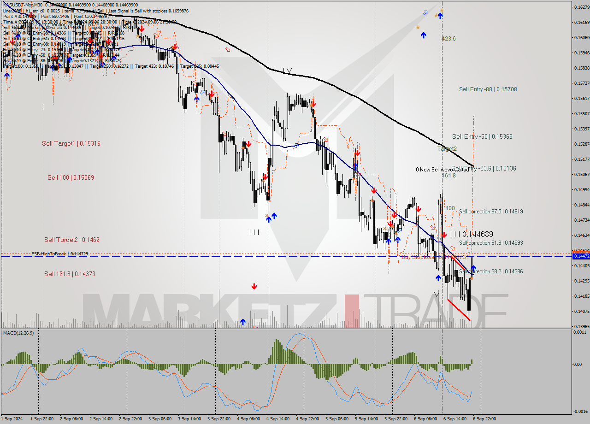
Task: Click the 'Sell Entry -88 | 0.15708' label
Action: [x=488, y=89]
